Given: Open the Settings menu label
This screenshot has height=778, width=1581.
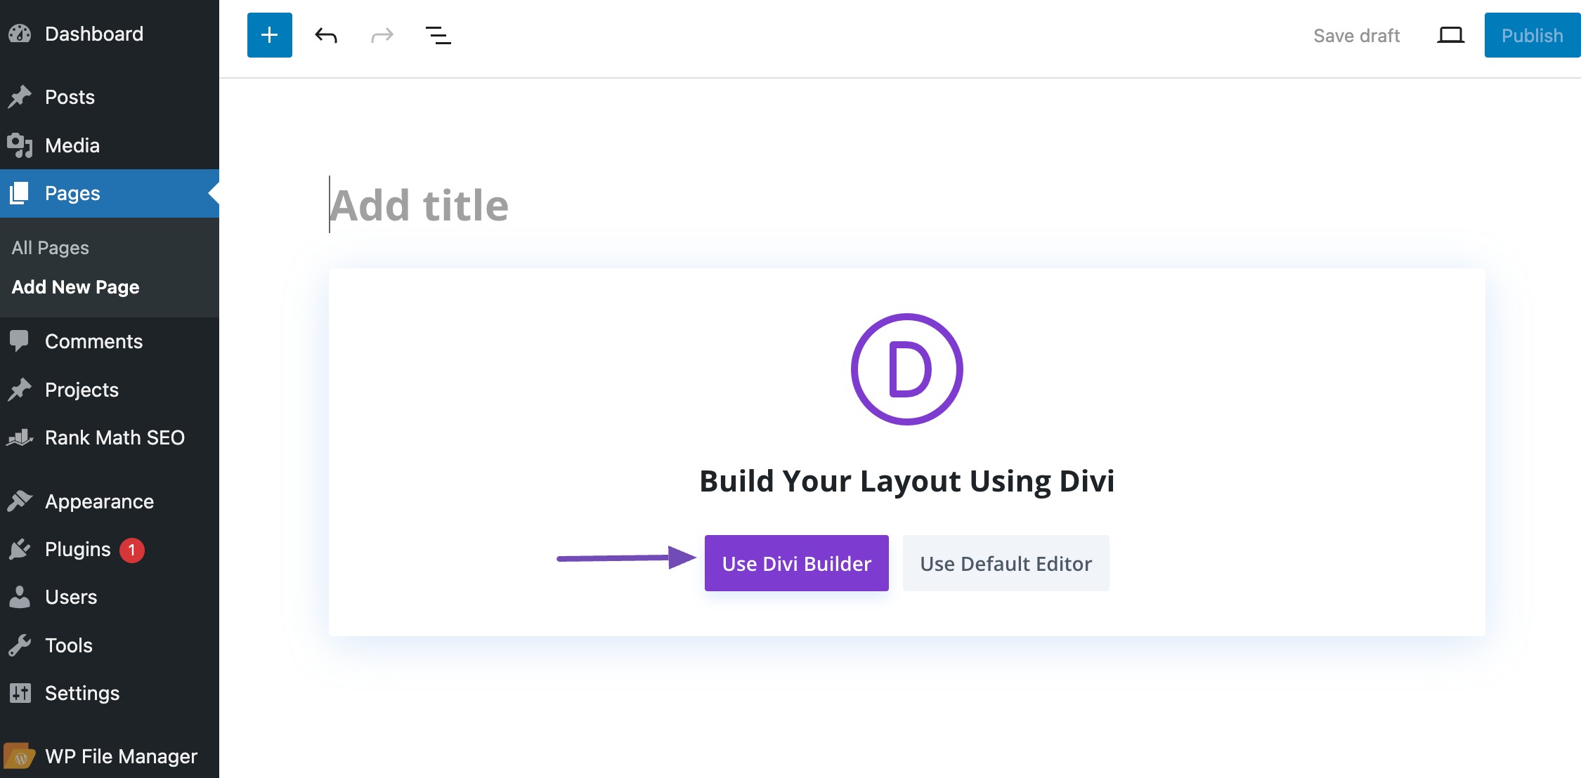Looking at the screenshot, I should (x=82, y=693).
